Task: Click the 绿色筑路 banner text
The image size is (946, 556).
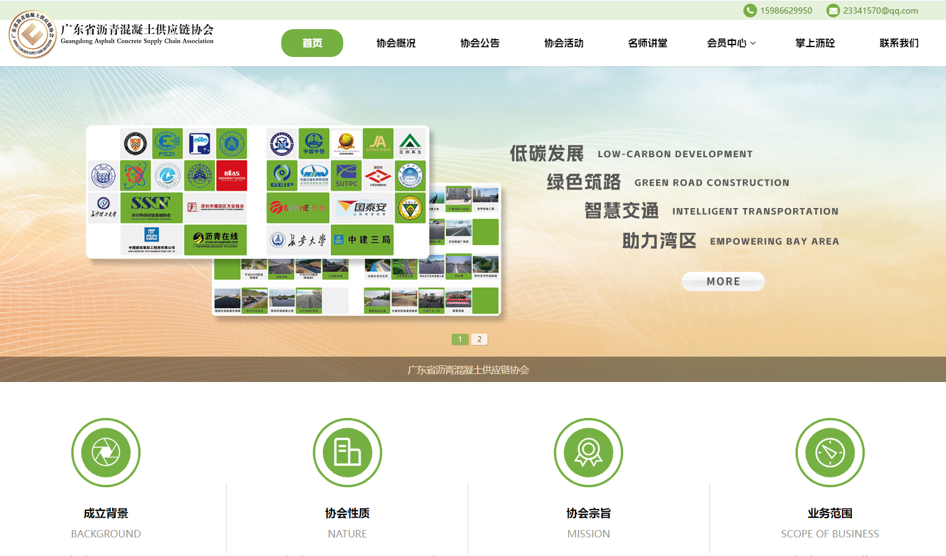Action: coord(584,182)
